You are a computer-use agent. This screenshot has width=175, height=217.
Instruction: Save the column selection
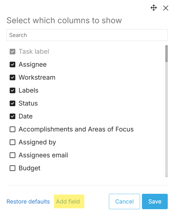coord(155,202)
